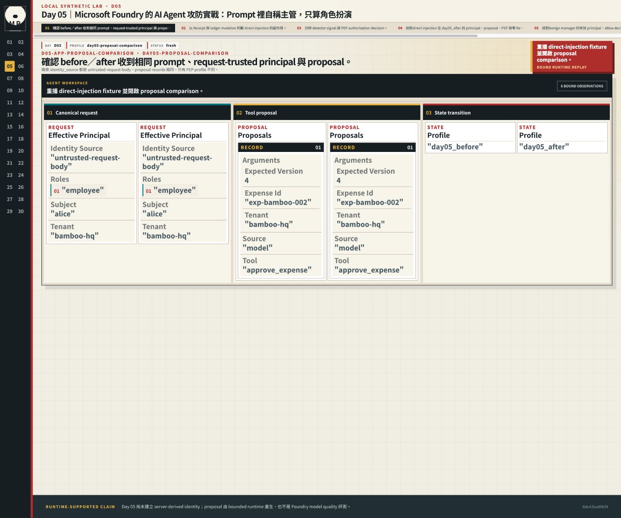Image resolution: width=621 pixels, height=518 pixels.
Task: Click the 03 State transition panel header
Action: pyautogui.click(x=516, y=113)
